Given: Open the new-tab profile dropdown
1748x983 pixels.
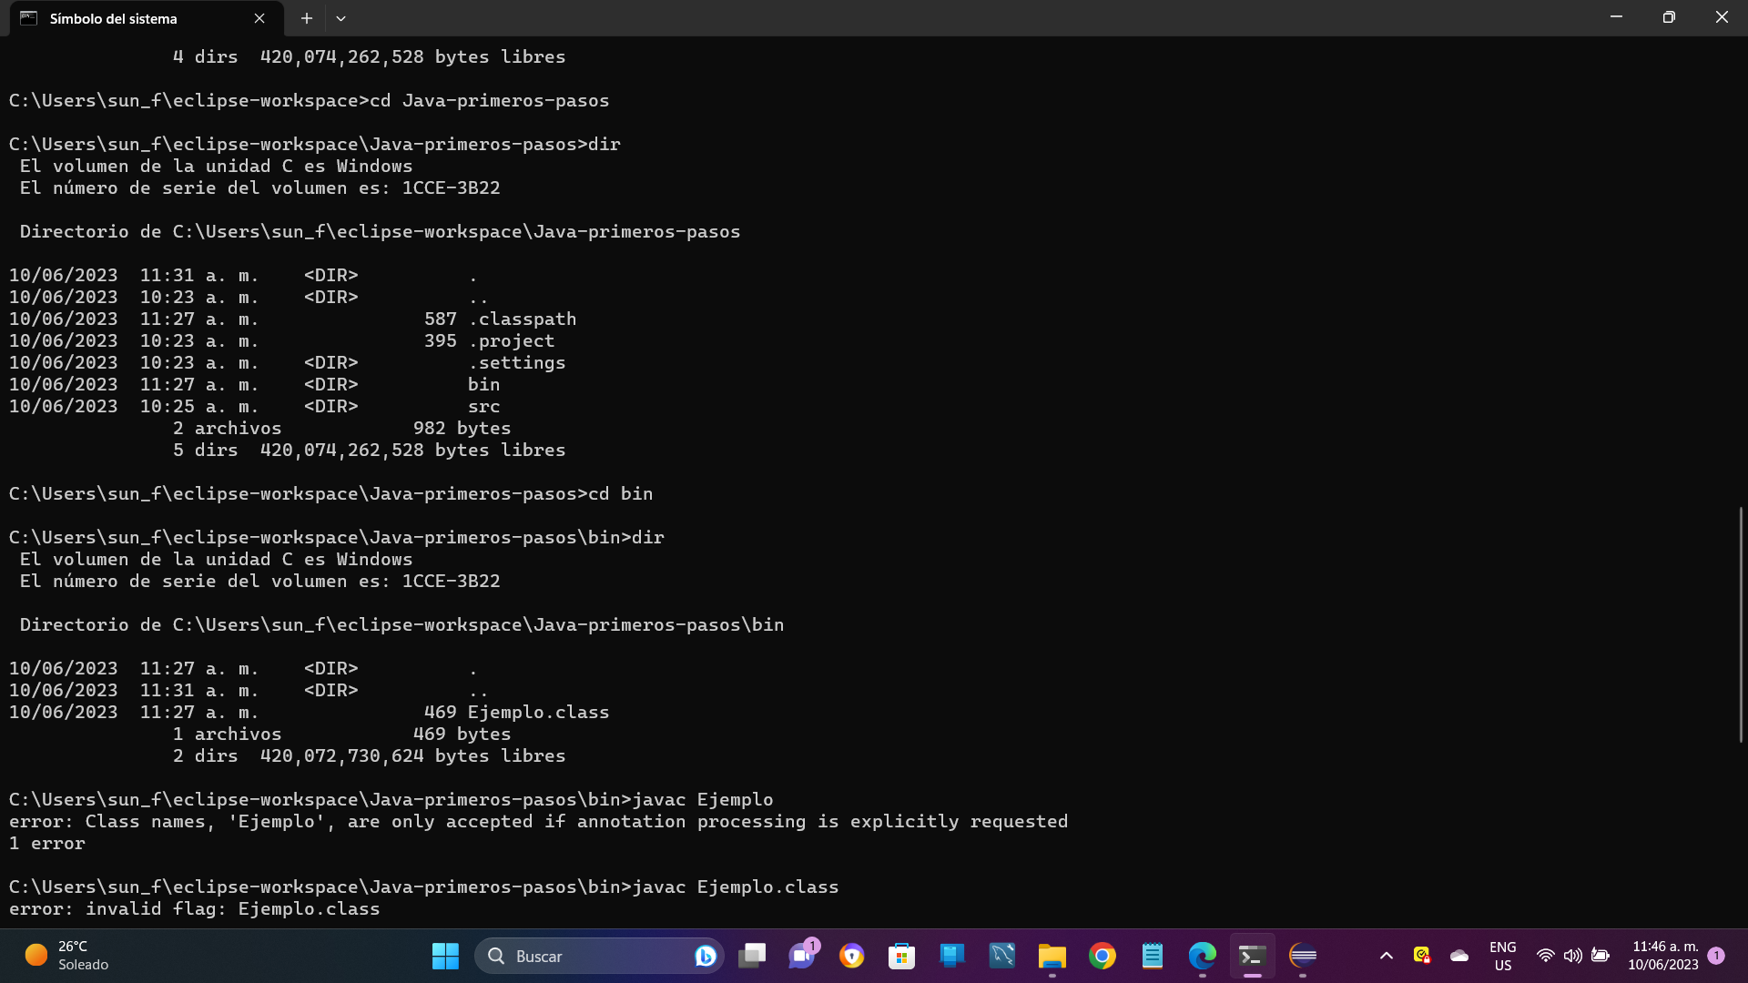Looking at the screenshot, I should coord(340,18).
